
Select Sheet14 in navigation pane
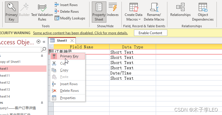click(x=23, y=96)
